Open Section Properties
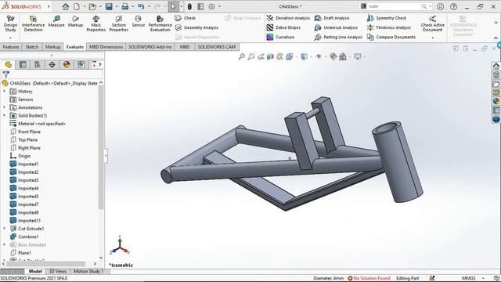 [x=118, y=23]
